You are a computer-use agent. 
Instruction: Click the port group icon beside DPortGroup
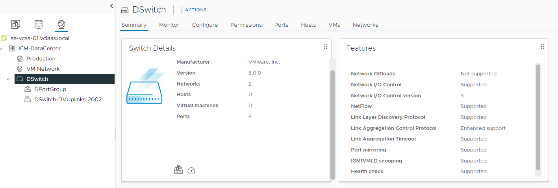(x=28, y=89)
